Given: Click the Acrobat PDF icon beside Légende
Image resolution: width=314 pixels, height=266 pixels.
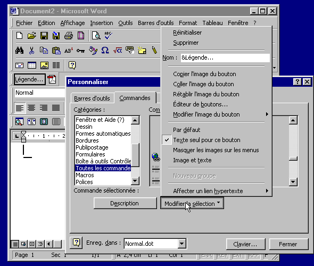Looking at the screenshot, I should (52, 79).
